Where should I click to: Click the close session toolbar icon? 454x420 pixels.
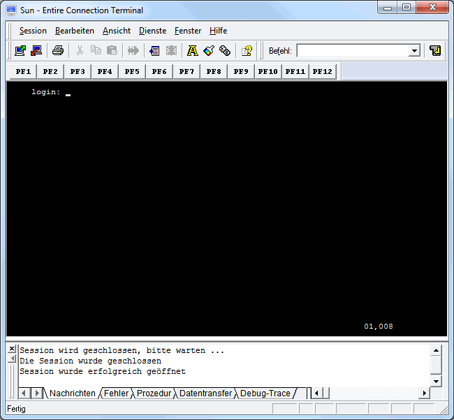point(36,51)
